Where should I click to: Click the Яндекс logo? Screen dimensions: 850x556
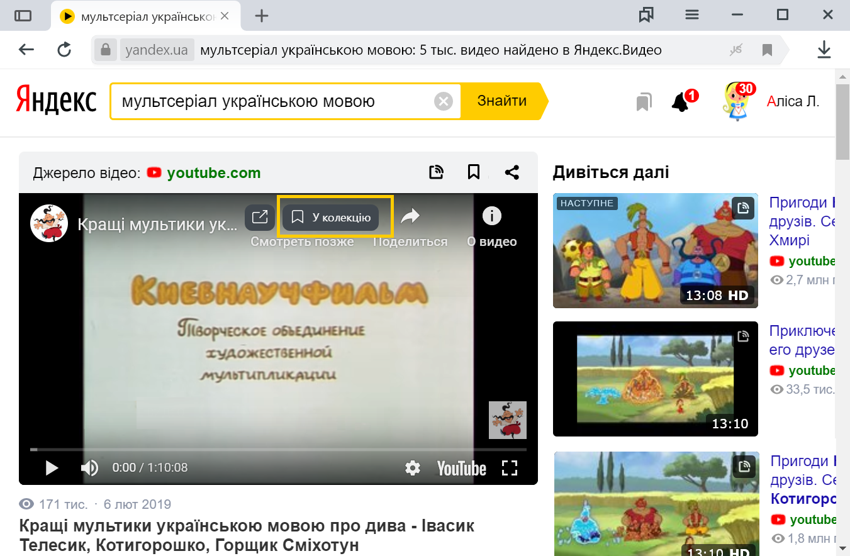[x=55, y=101]
